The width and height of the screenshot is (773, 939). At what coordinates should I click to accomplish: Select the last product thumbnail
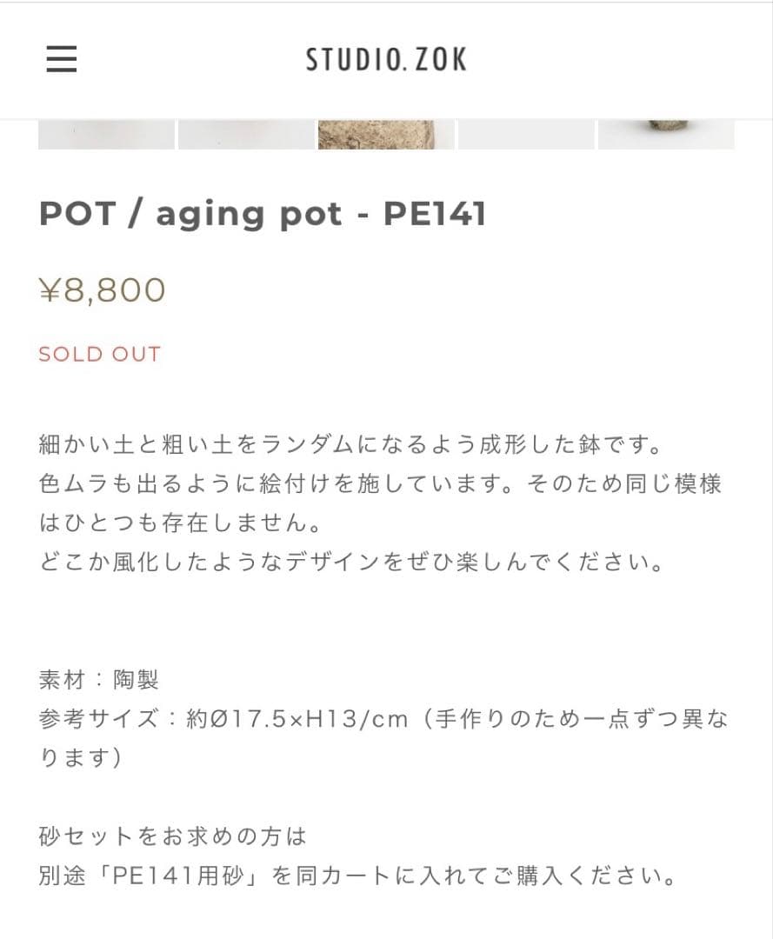coord(666,135)
